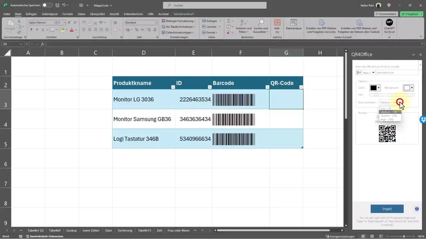Open the Lookup worksheet tab
Image resolution: width=426 pixels, height=239 pixels.
pyautogui.click(x=72, y=230)
